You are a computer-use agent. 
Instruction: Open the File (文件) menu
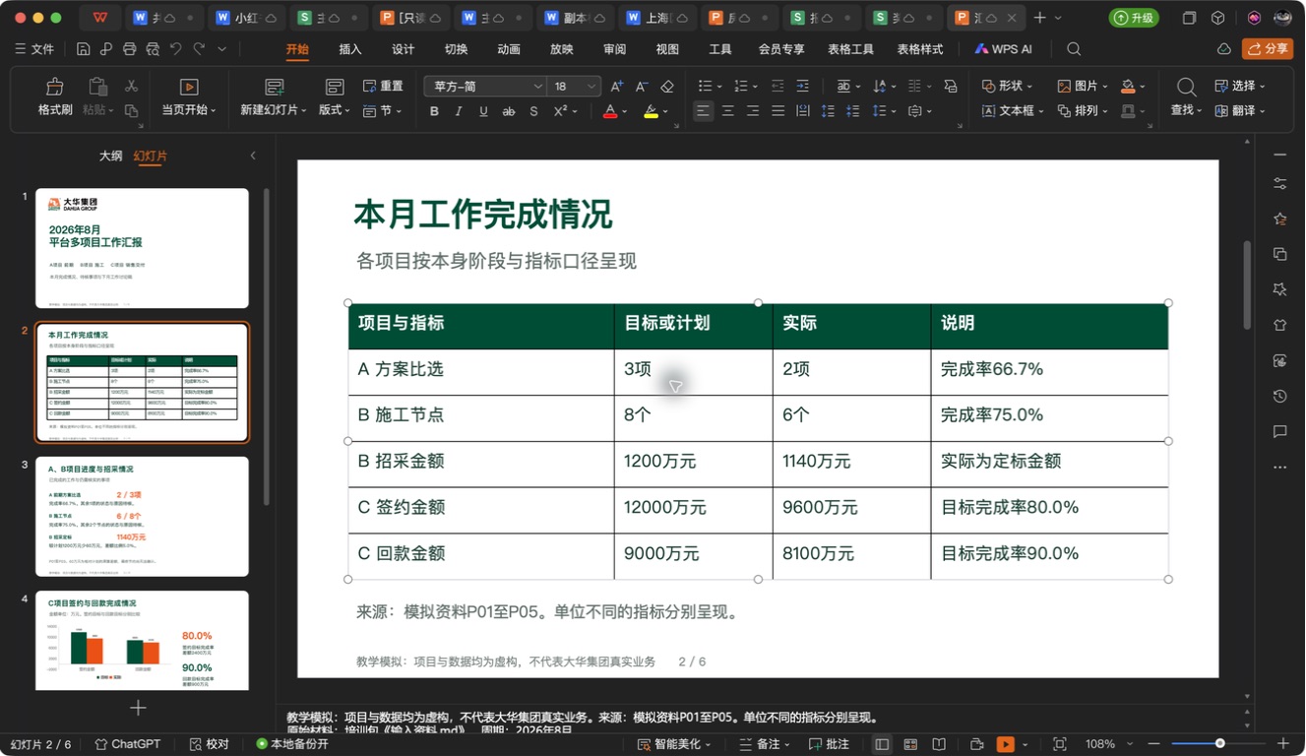(34, 49)
